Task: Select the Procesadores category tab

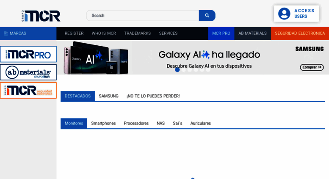Action: [136, 123]
